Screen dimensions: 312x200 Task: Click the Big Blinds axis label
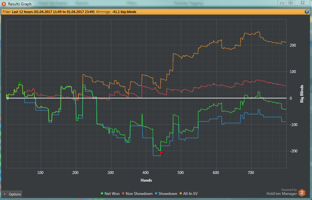(x=302, y=94)
